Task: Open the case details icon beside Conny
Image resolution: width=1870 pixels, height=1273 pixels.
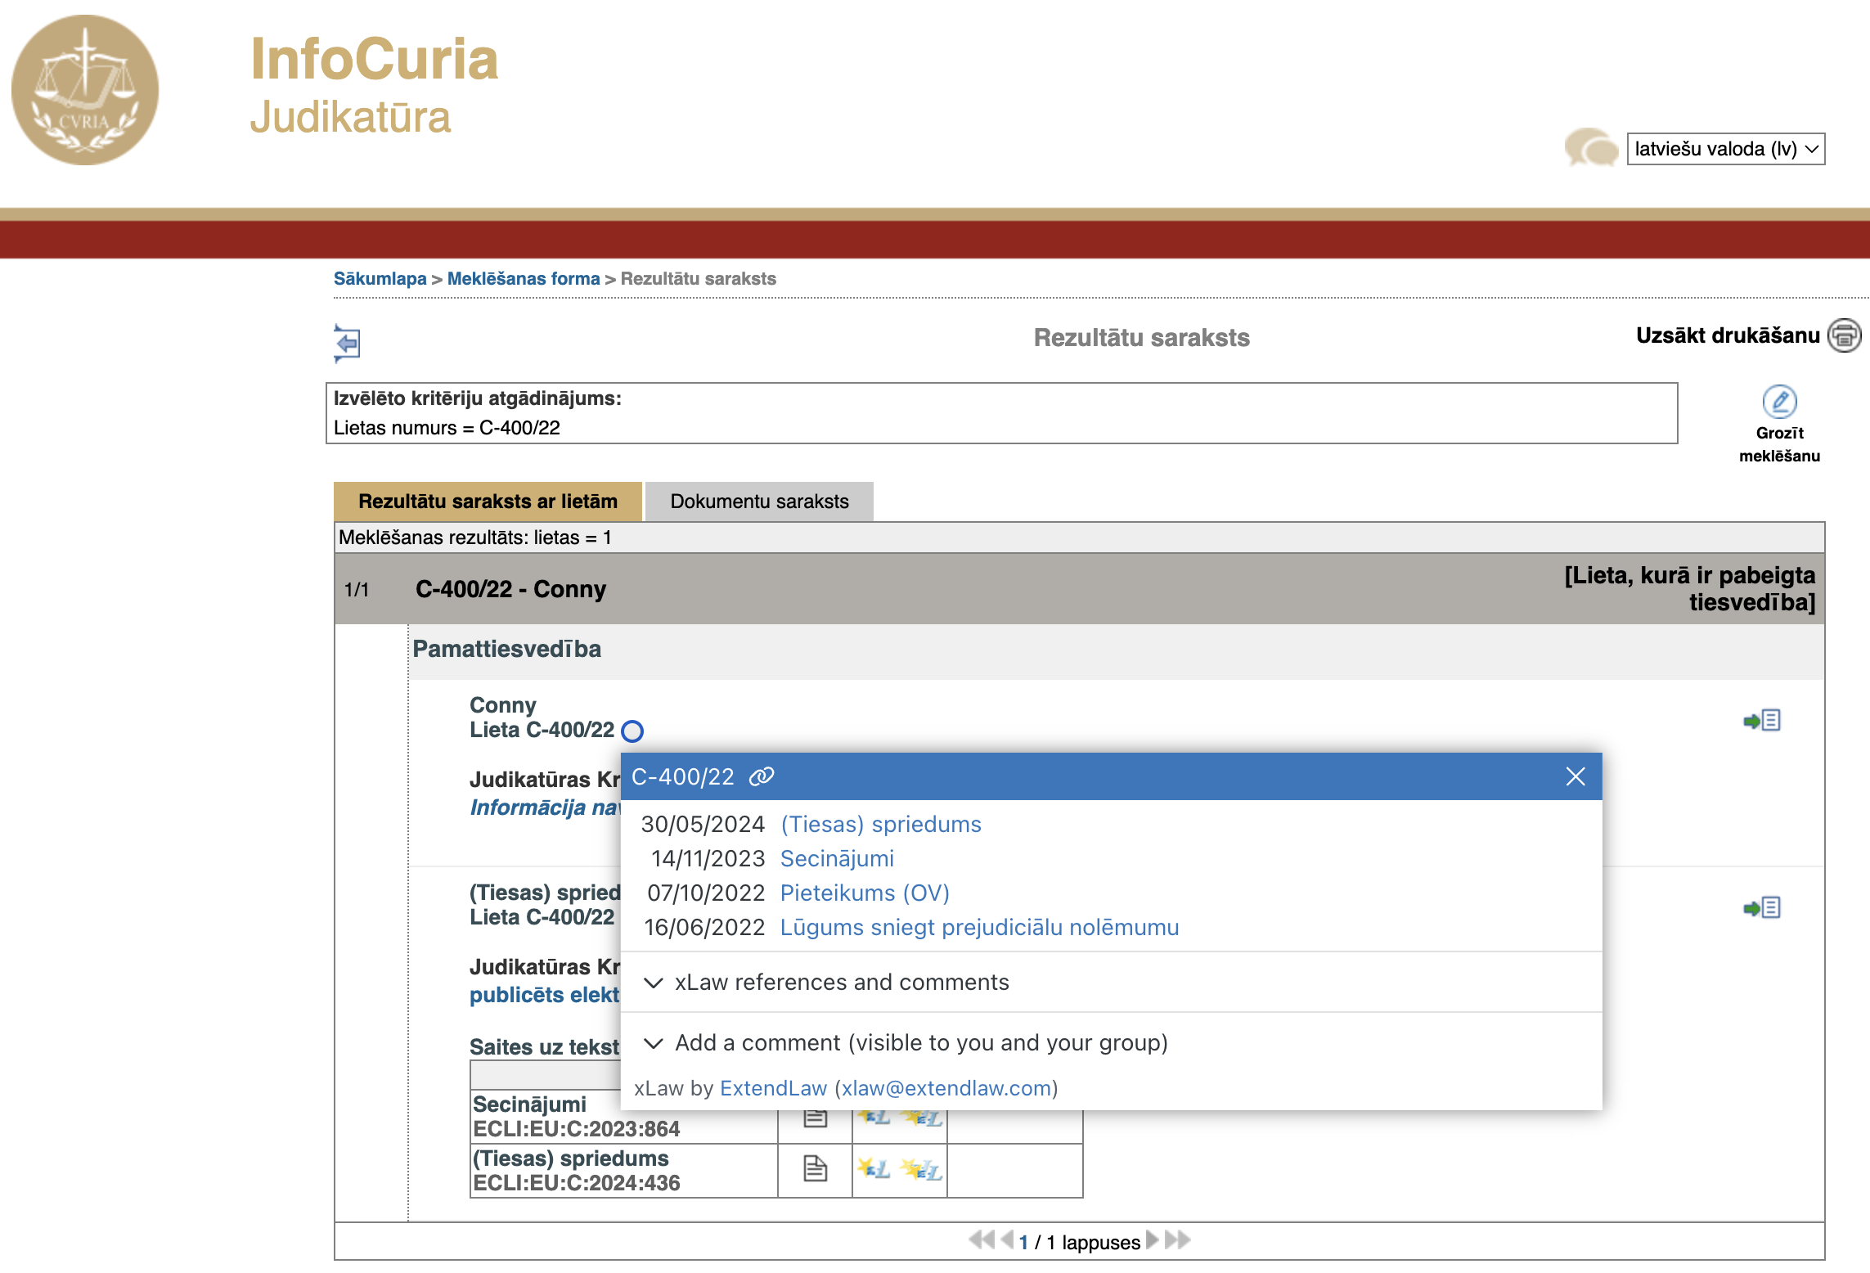Action: click(x=1762, y=721)
